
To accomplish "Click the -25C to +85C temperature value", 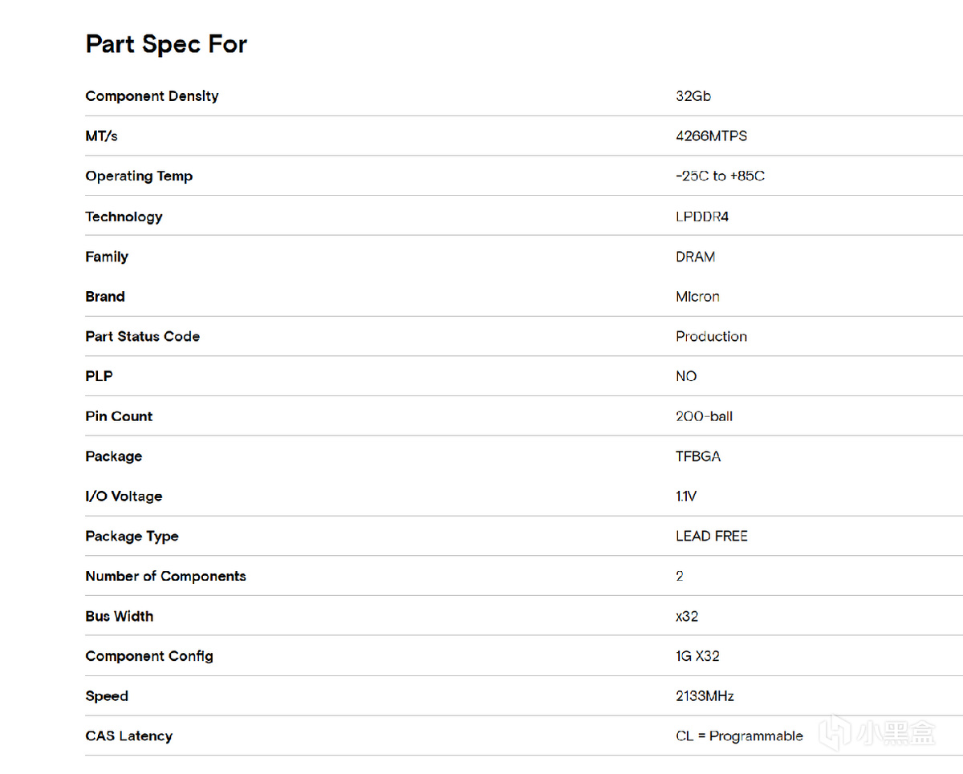I will point(720,176).
